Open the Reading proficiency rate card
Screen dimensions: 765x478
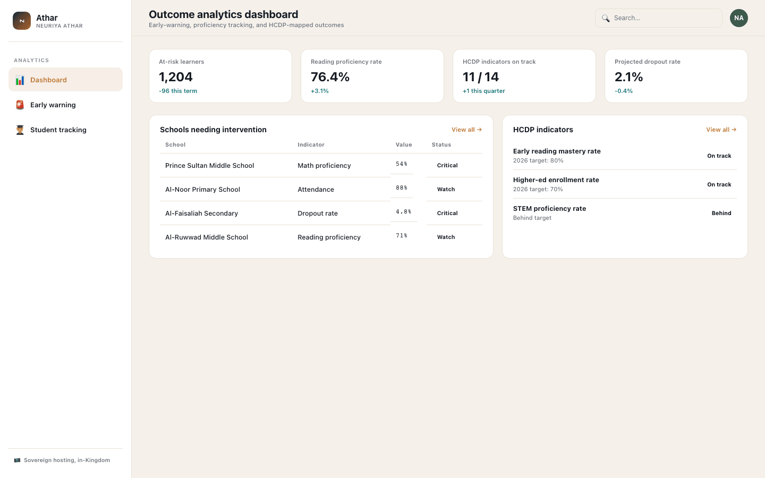click(x=372, y=76)
